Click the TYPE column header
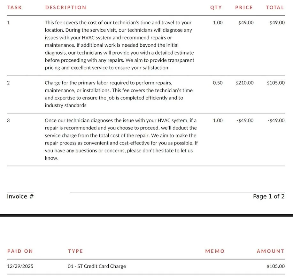This screenshot has width=293, height=277. pyautogui.click(x=75, y=251)
